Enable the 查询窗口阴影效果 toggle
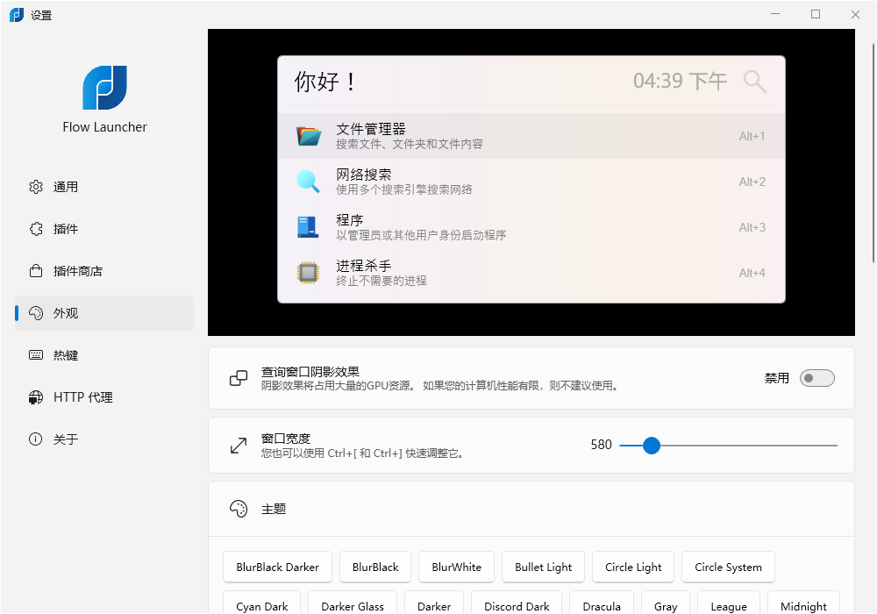Viewport: 877px width, 614px height. 816,378
